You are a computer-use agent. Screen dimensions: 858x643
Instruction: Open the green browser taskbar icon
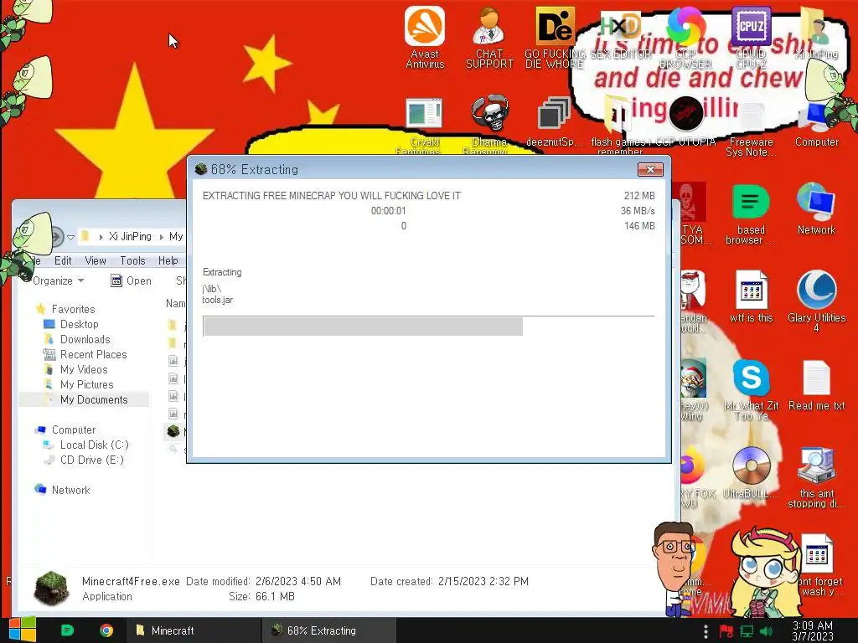[x=67, y=630]
